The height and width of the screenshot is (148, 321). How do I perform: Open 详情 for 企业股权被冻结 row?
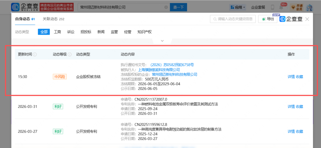291,77
